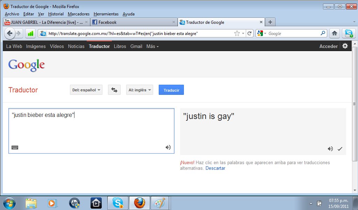
Task: Open the clock showing 07:55 p.m.
Action: [338, 203]
